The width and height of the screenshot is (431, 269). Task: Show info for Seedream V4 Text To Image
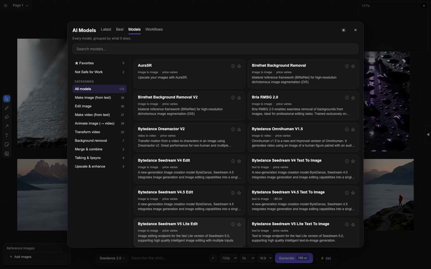coord(347,161)
